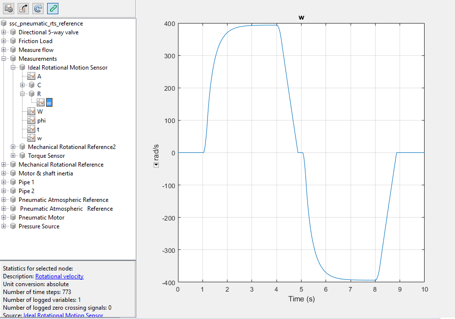Open the rad/s unit dropdown on y-axis
This screenshot has width=455, height=319.
coord(156,165)
